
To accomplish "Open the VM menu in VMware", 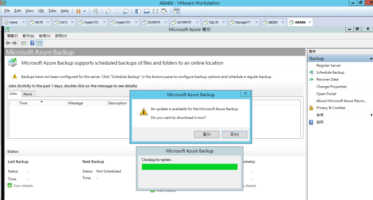I will click(41, 11).
